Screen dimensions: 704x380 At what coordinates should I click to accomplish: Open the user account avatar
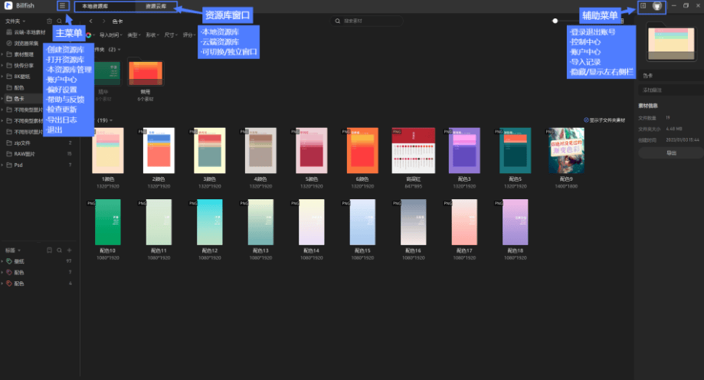coord(657,6)
